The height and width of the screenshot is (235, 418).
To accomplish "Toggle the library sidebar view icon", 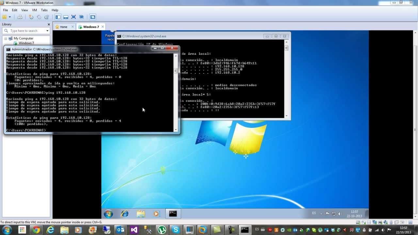I will pos(58,17).
